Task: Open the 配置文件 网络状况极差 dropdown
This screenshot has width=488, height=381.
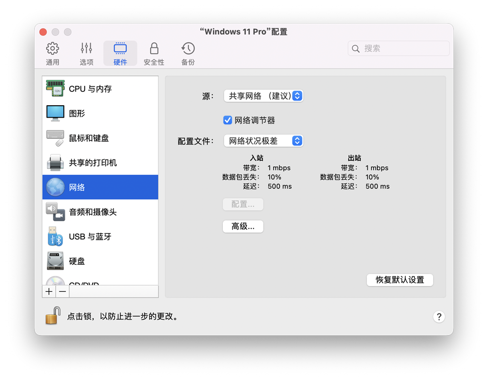Action: (x=263, y=141)
